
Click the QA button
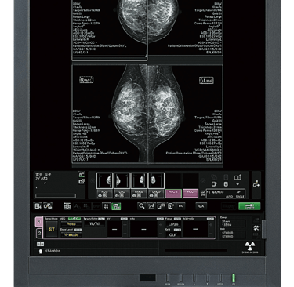click(x=201, y=206)
